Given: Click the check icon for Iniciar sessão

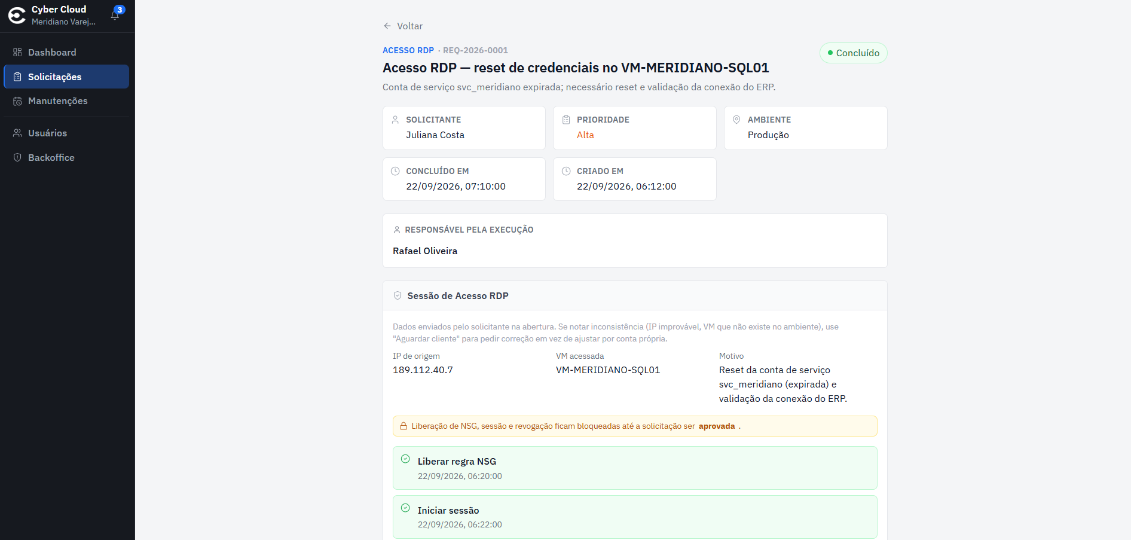Looking at the screenshot, I should point(405,508).
